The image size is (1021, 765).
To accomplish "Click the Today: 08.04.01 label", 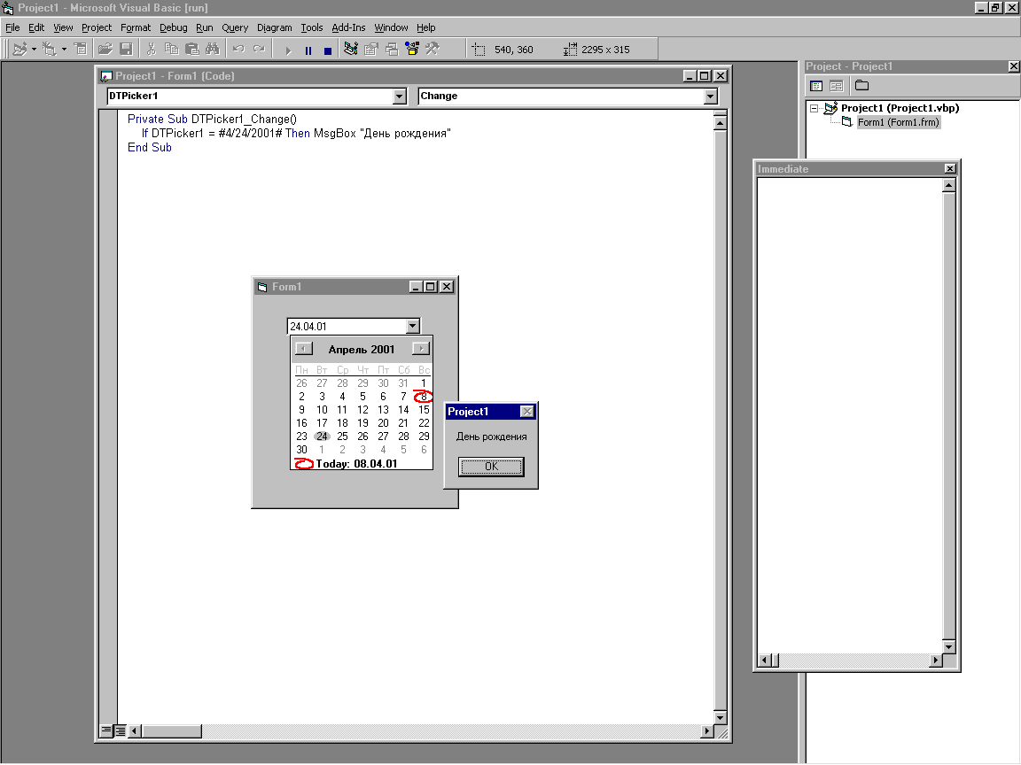I will [x=356, y=464].
